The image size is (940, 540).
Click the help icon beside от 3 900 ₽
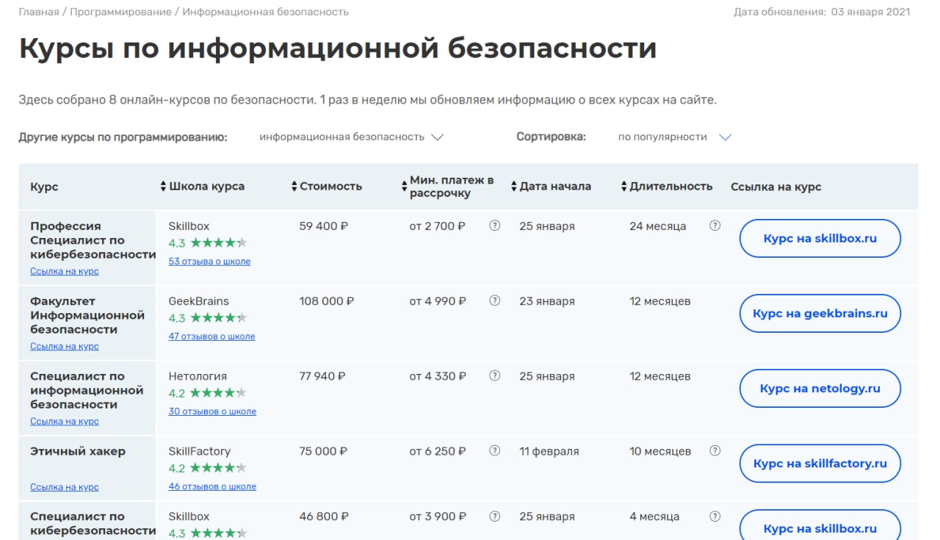[494, 516]
